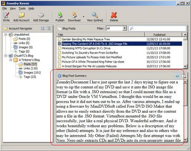Image resolution: width=191 pixels, height=151 pixels.
Task: Collapse the Unpublished tree node
Action: [6, 34]
